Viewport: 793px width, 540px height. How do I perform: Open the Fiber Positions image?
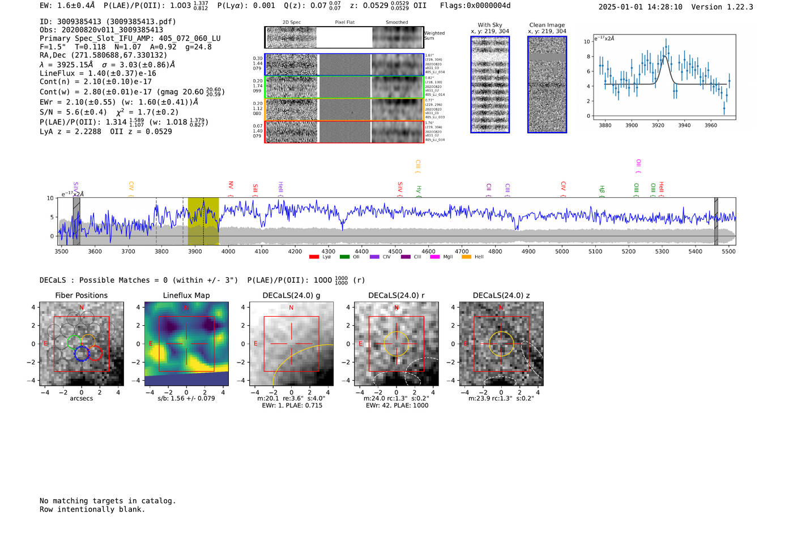82,343
